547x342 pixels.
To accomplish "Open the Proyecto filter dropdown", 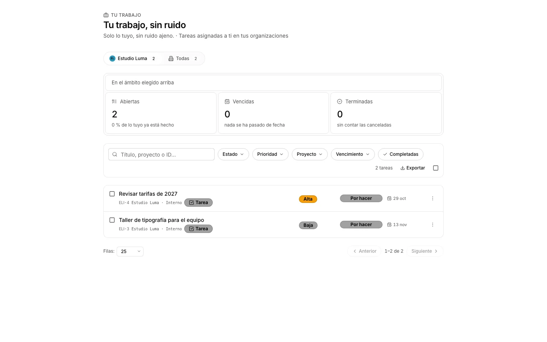I will tap(310, 154).
